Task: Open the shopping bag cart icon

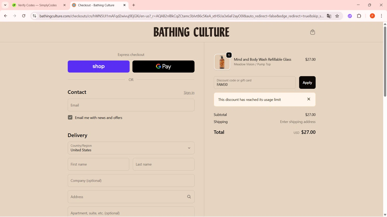Action: pyautogui.click(x=312, y=32)
